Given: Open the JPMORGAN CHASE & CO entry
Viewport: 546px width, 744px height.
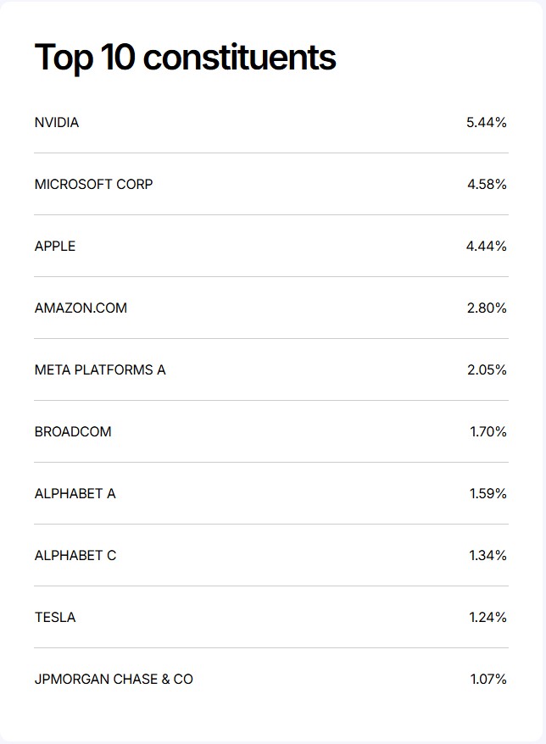Looking at the screenshot, I should pyautogui.click(x=114, y=680).
